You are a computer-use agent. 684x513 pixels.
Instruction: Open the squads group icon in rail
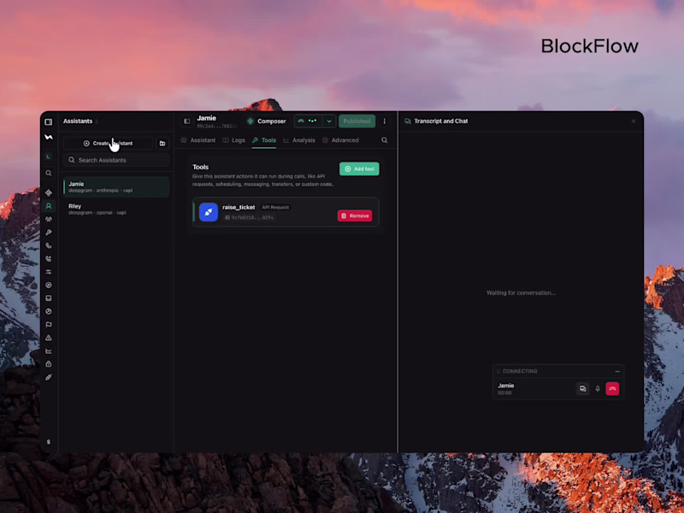click(x=49, y=219)
